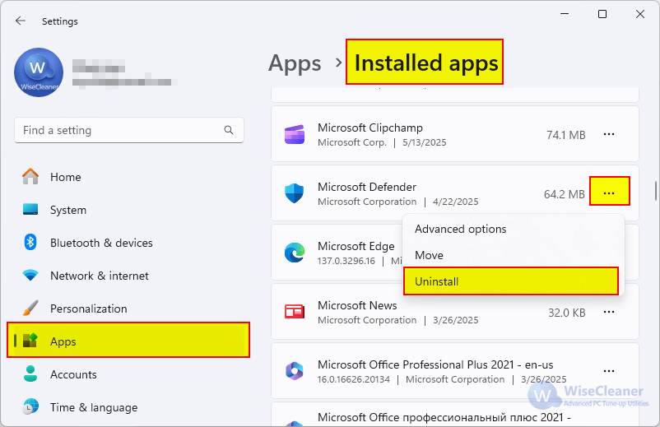Click the Office version 16.0.16626.20134 text
The height and width of the screenshot is (427, 660).
[354, 379]
